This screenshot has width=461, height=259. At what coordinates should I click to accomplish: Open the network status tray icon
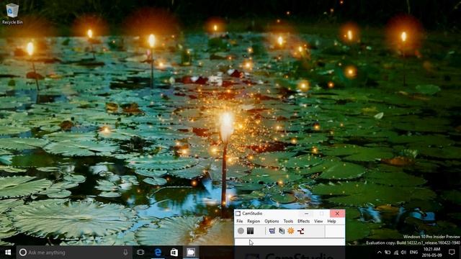coord(396,253)
